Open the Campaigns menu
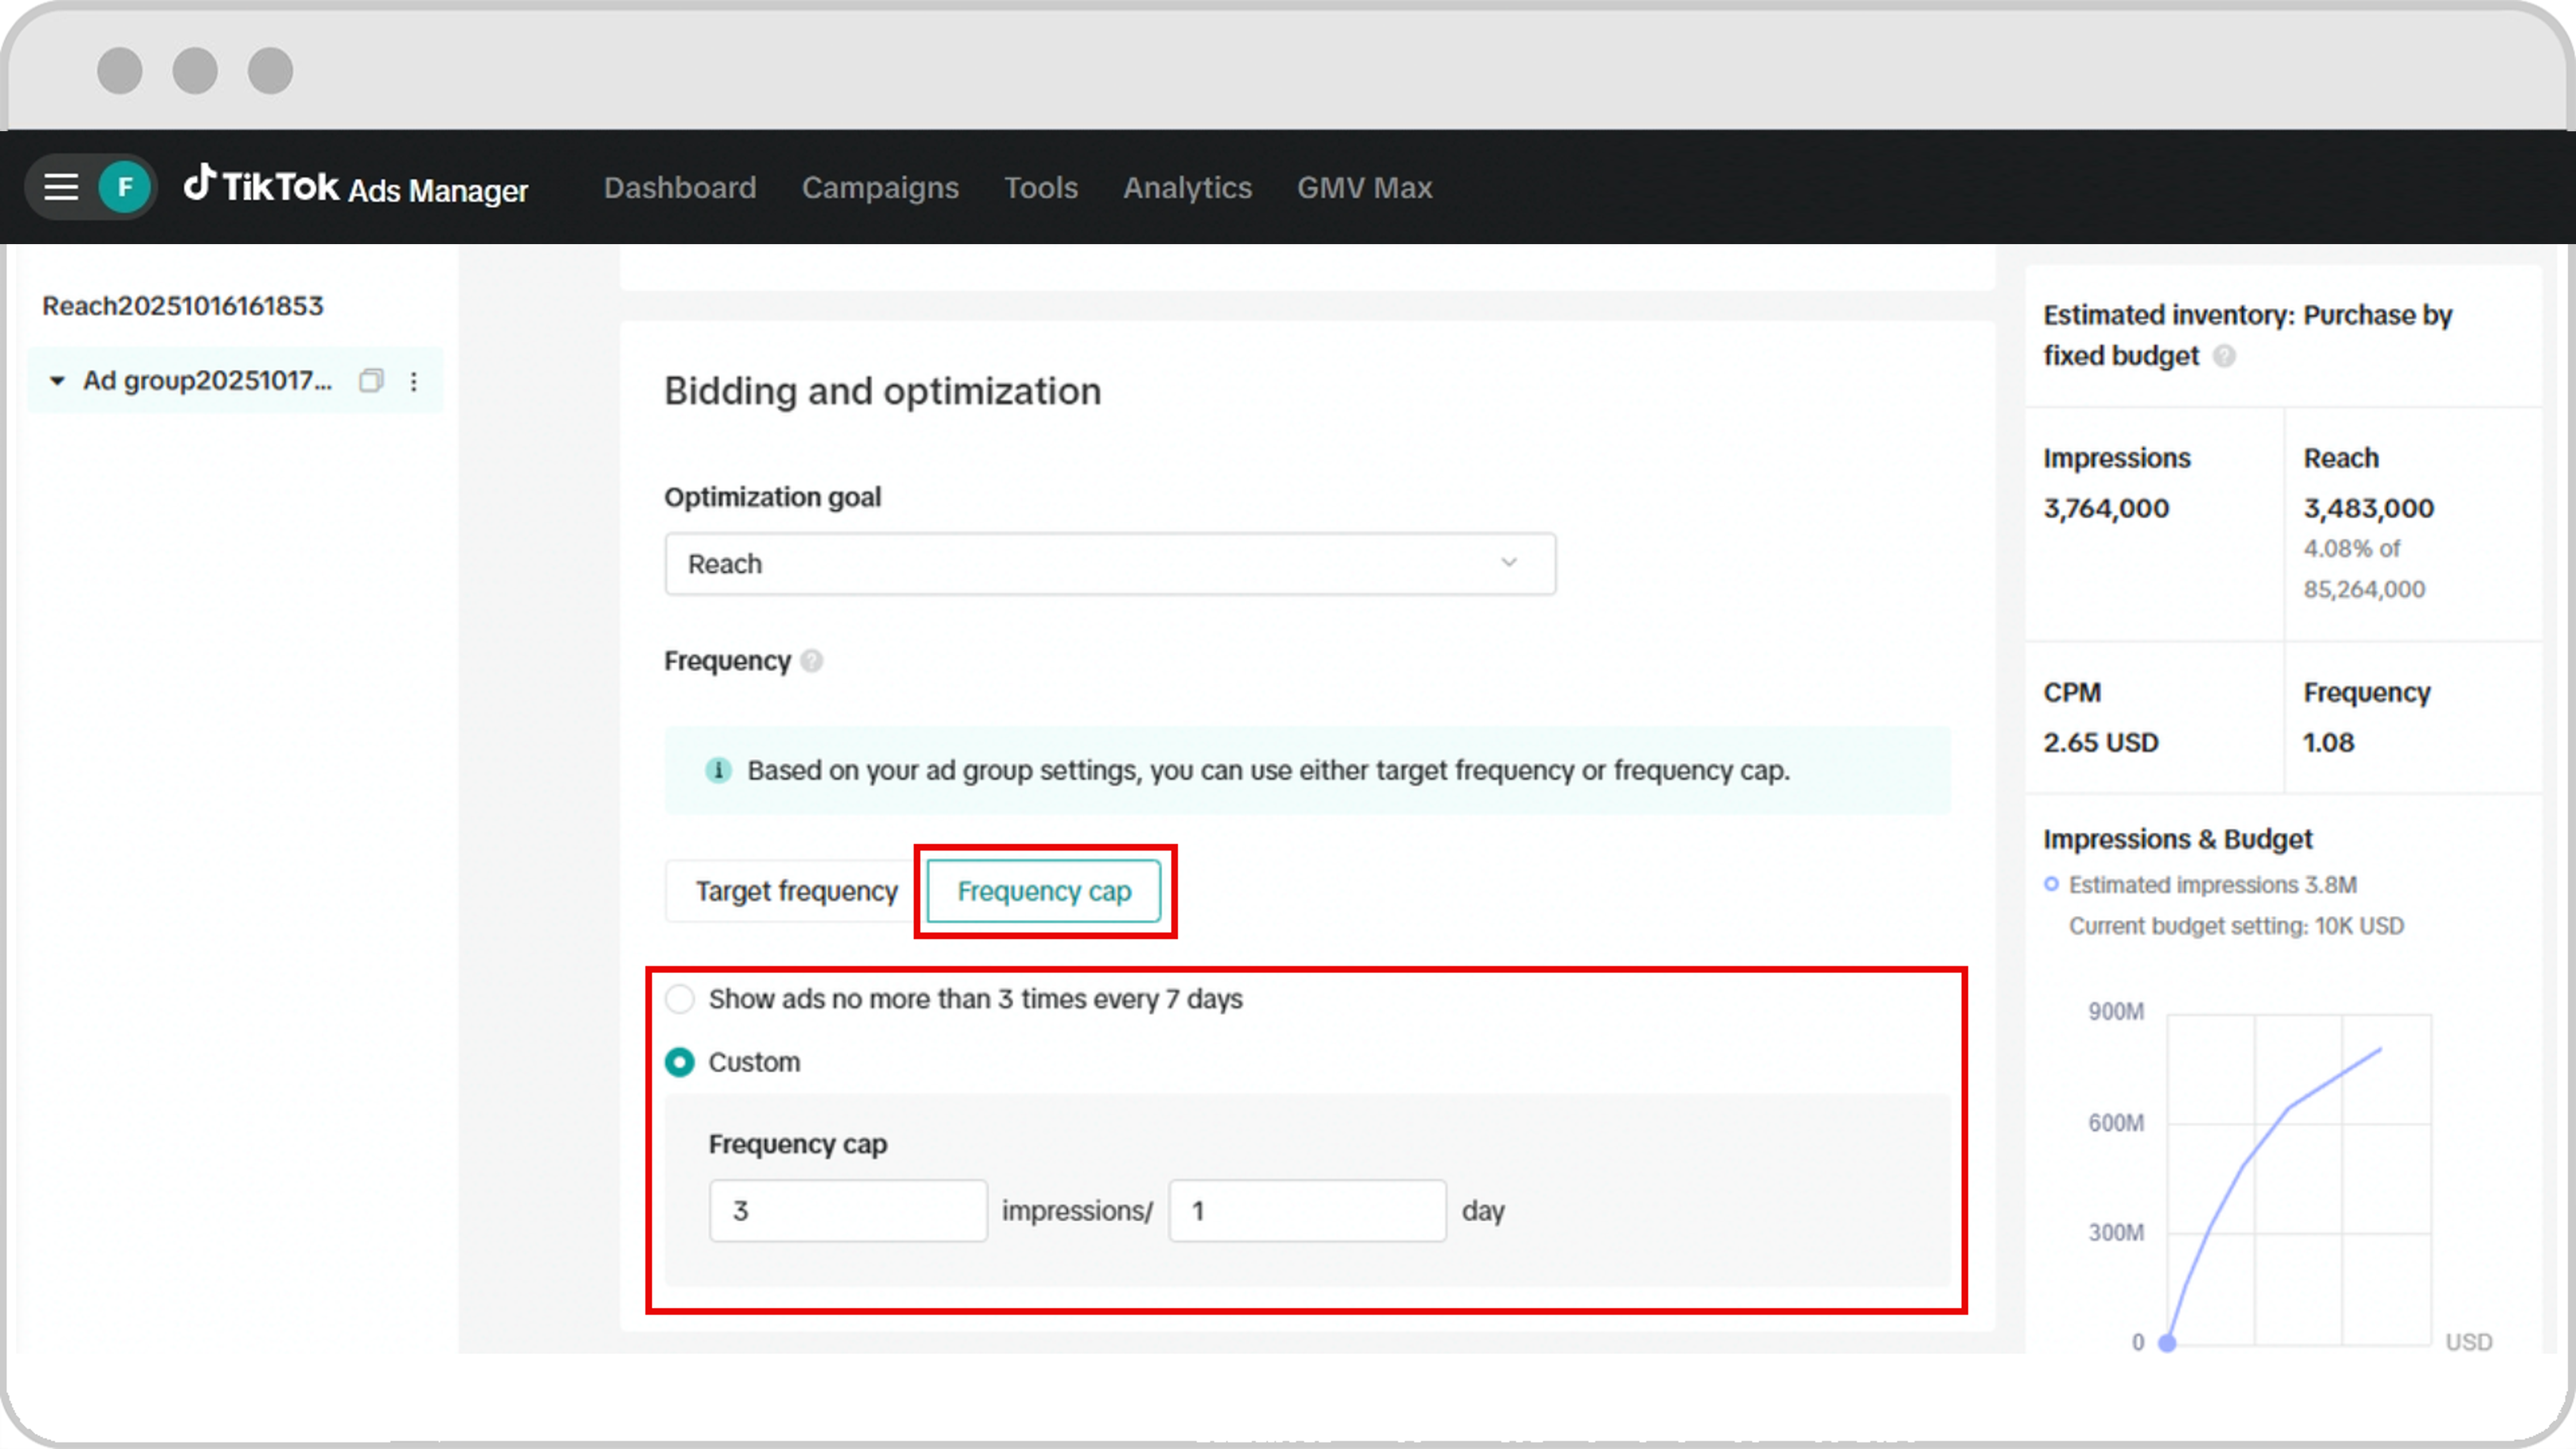This screenshot has height=1449, width=2576. pos(880,187)
